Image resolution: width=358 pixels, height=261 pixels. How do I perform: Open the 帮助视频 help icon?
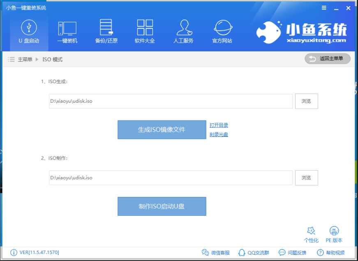tap(331, 252)
